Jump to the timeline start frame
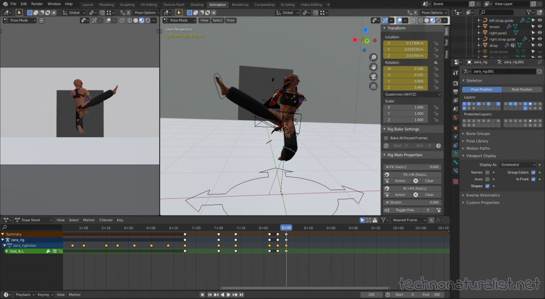This screenshot has height=299, width=545. 210,295
